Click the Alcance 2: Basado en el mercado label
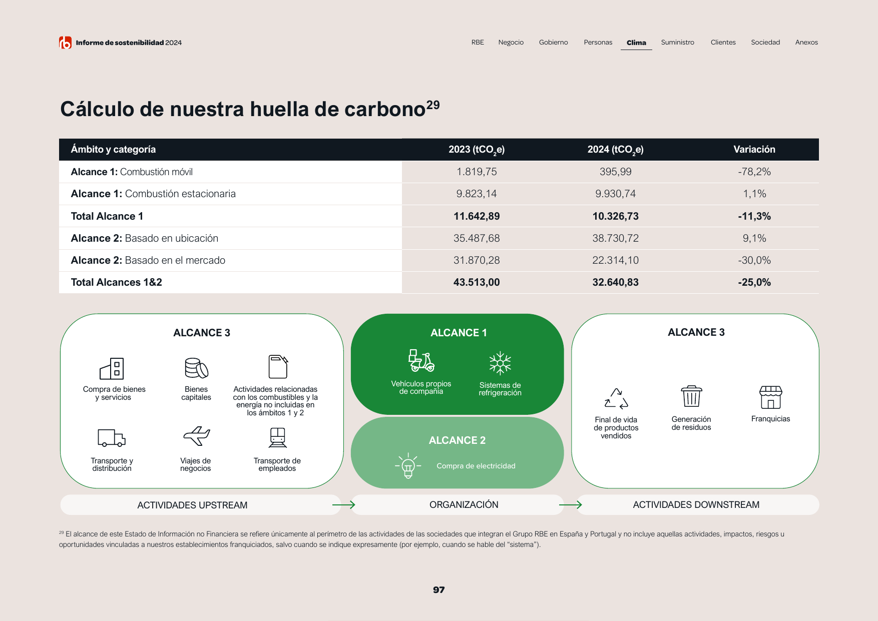 pyautogui.click(x=148, y=260)
